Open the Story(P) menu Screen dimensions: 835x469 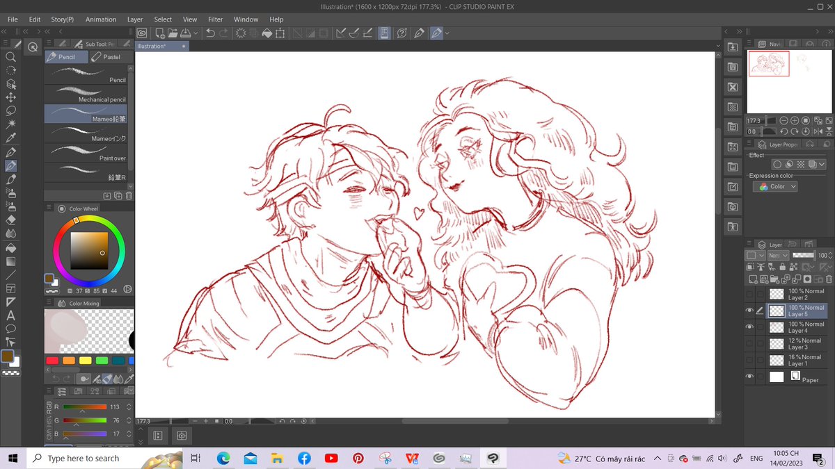[x=63, y=19]
